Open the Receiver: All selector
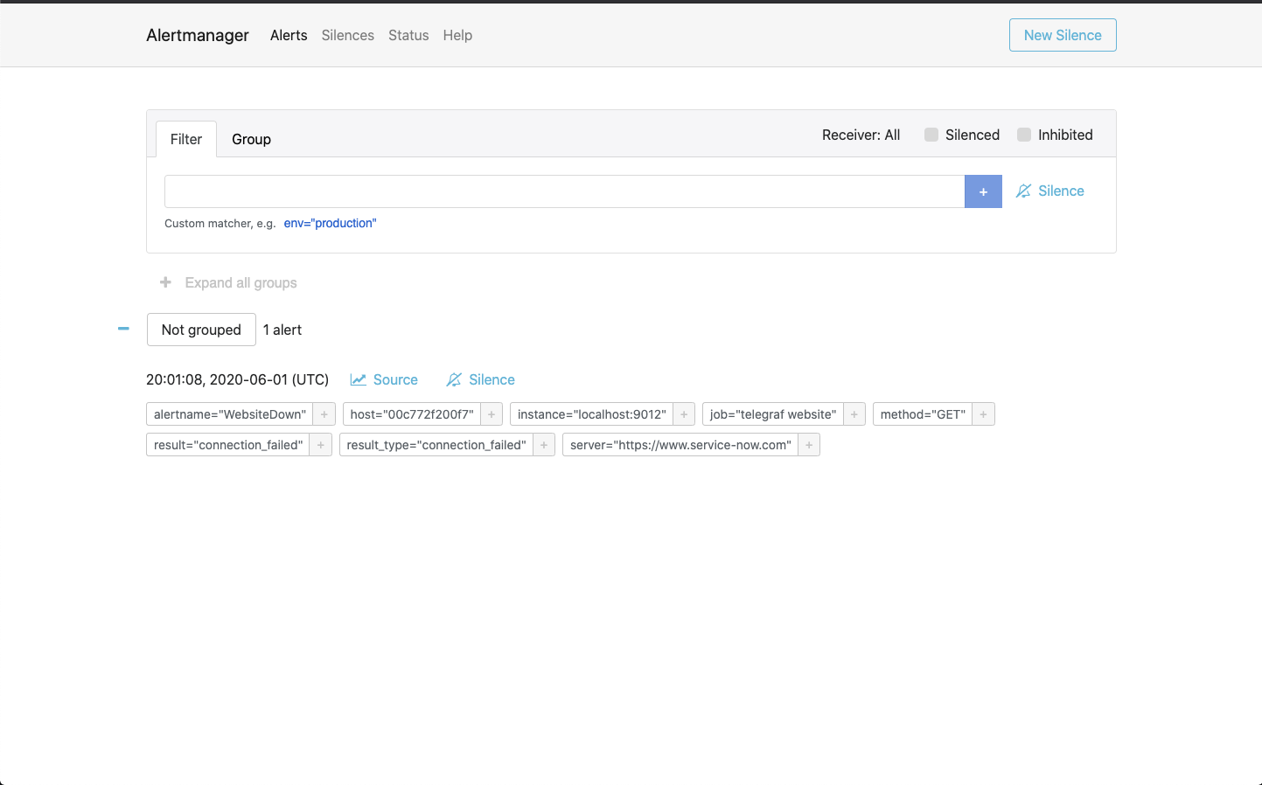1262x785 pixels. pyautogui.click(x=861, y=135)
